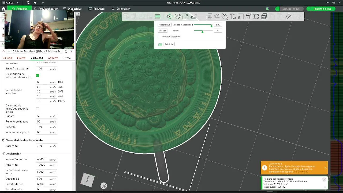Select the variable layer height tool
Screen dimensions: 343x193
click(x=158, y=17)
